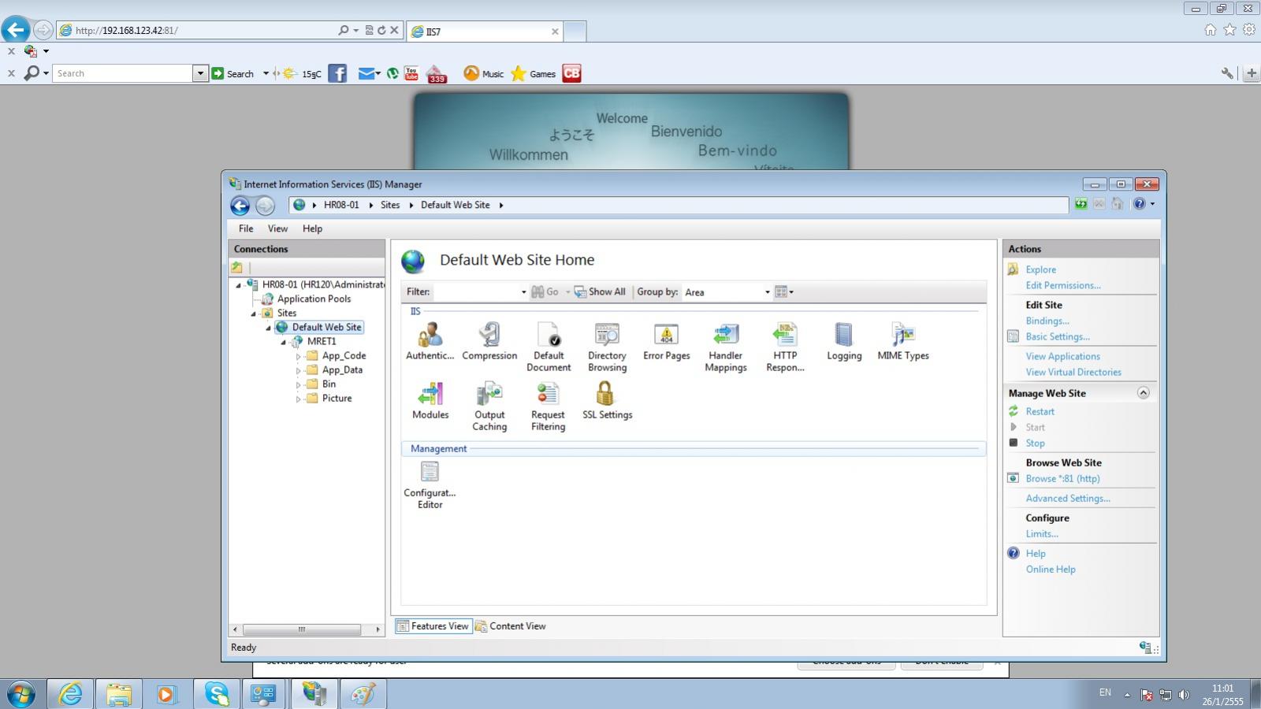Click the mail envelope toolbar icon
The image size is (1261, 709).
pyautogui.click(x=366, y=73)
